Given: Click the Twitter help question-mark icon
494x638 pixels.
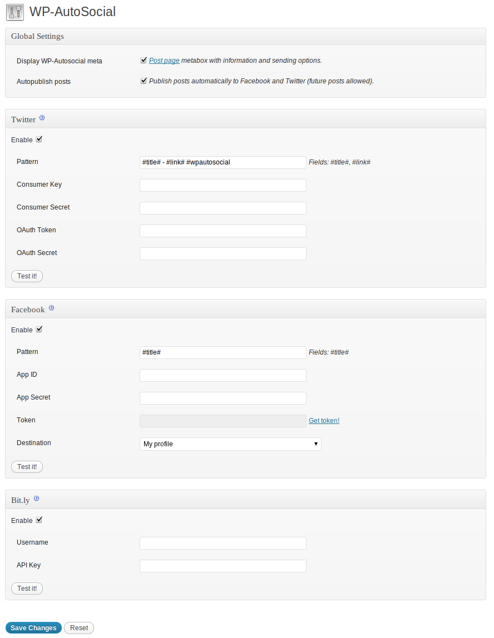Looking at the screenshot, I should 42,118.
